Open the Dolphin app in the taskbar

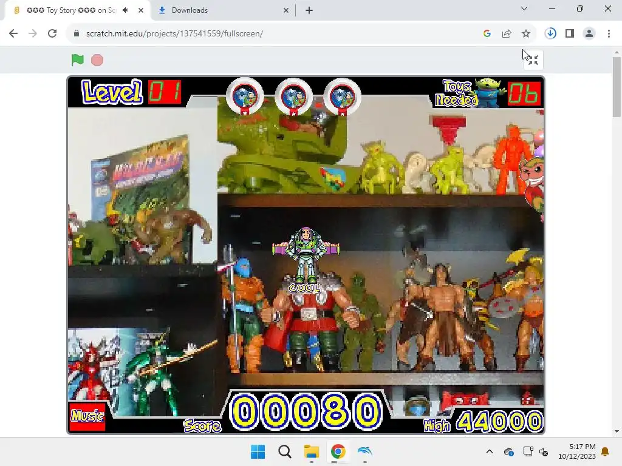point(364,451)
